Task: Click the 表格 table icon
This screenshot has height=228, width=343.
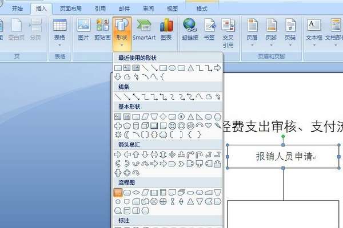Action: coord(59,25)
